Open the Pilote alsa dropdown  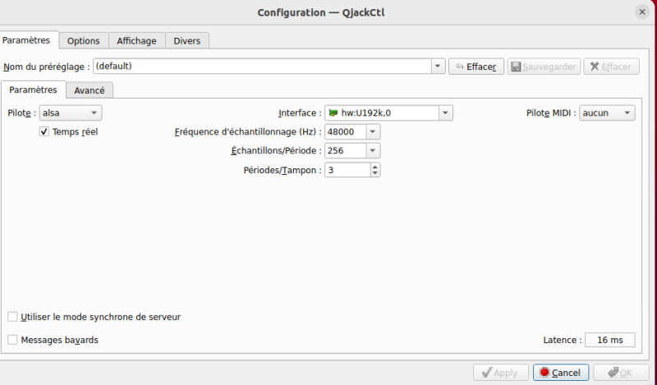pos(71,112)
